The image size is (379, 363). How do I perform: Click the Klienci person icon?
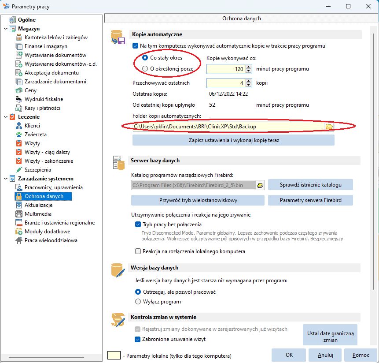(19, 126)
